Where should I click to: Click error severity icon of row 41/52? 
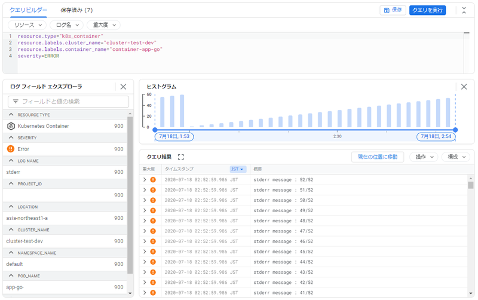pos(153,293)
